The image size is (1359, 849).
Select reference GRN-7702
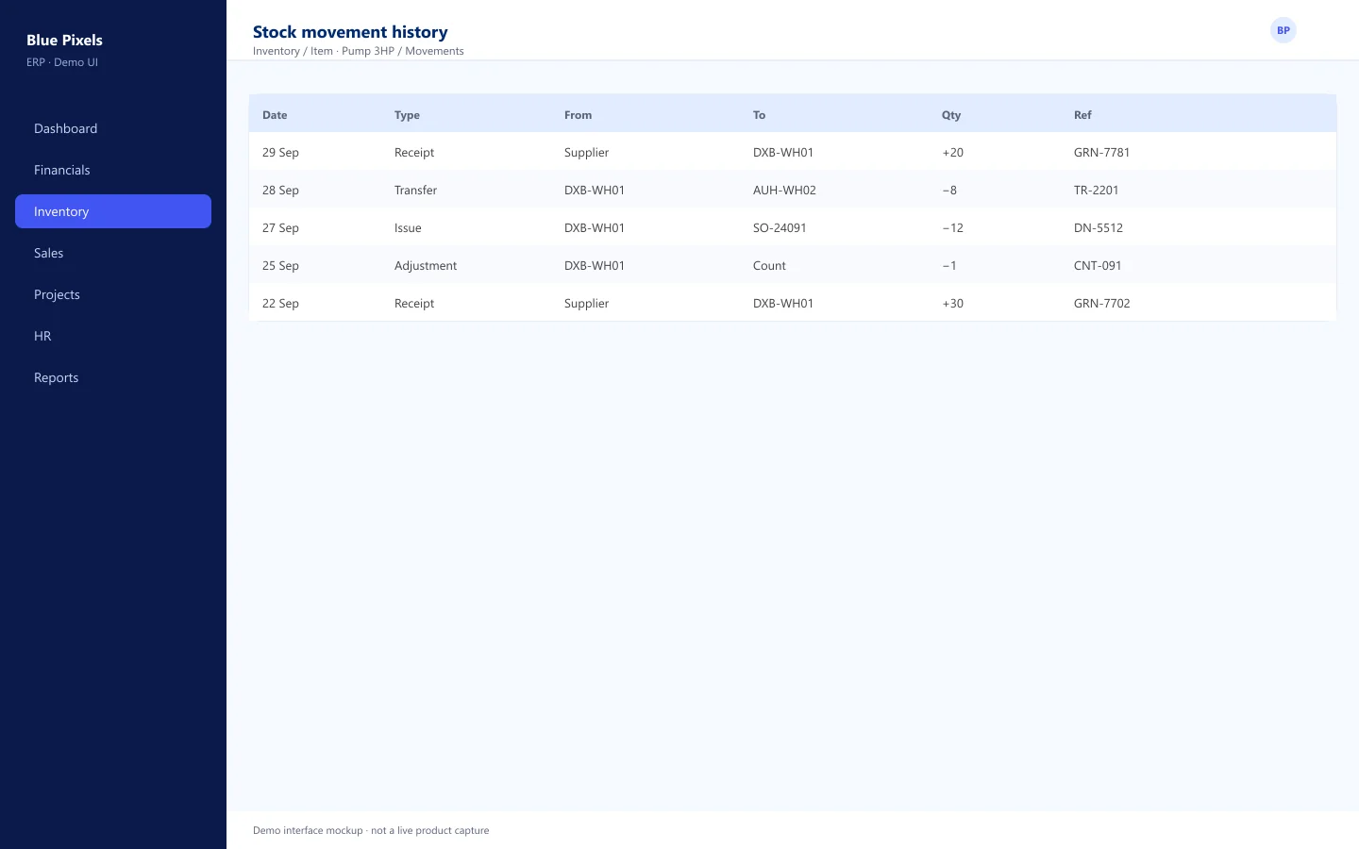pyautogui.click(x=1101, y=303)
